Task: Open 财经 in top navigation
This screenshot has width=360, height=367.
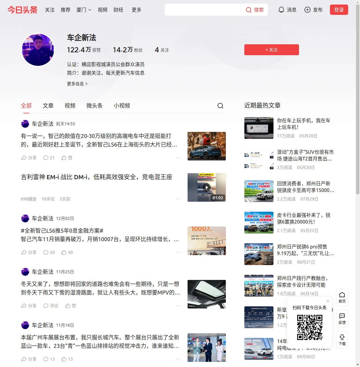Action: pos(118,10)
